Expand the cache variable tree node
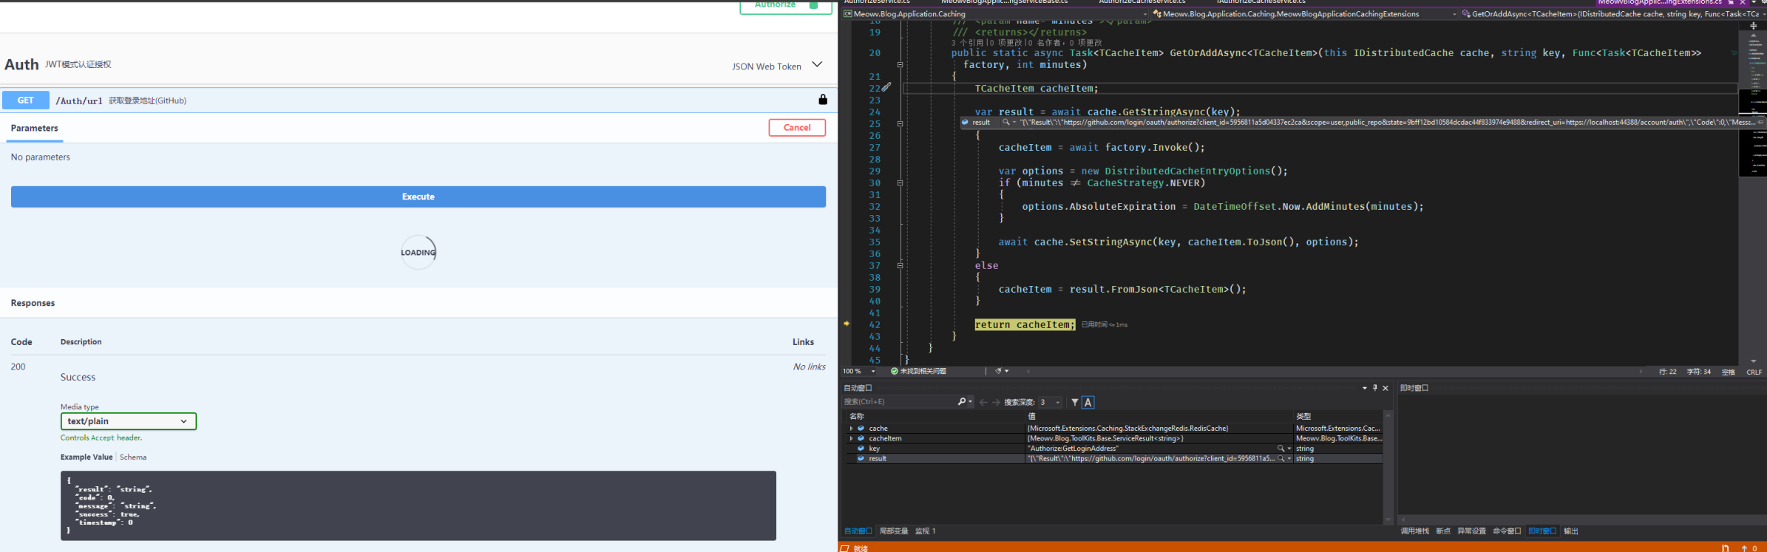The width and height of the screenshot is (1767, 552). (x=851, y=429)
